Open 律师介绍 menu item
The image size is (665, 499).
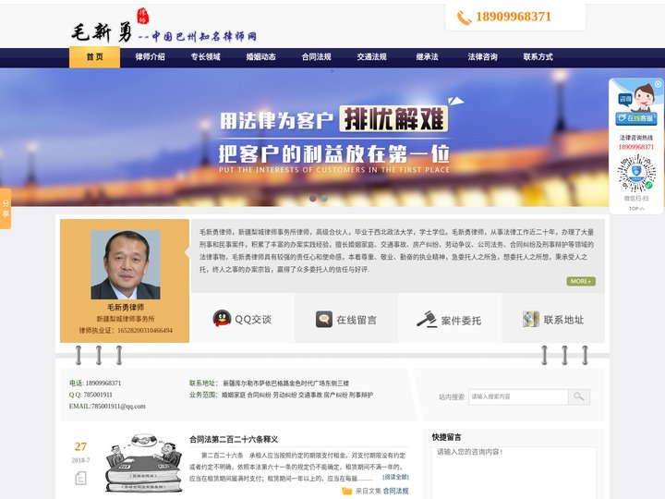[151, 57]
